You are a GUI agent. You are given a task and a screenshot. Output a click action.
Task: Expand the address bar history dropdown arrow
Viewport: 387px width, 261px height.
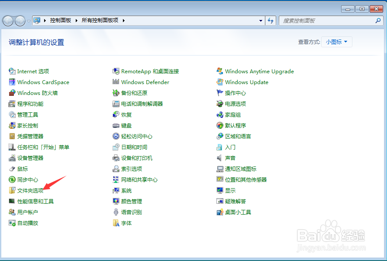tap(261, 21)
